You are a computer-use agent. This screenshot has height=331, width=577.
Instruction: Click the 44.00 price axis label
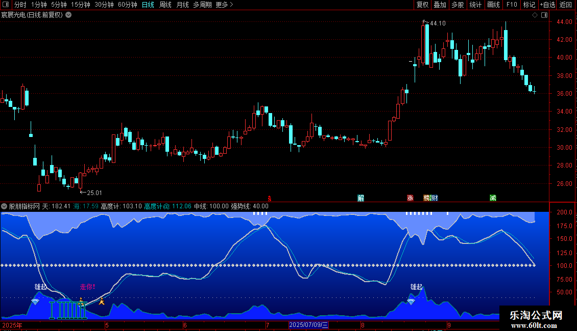pos(564,22)
